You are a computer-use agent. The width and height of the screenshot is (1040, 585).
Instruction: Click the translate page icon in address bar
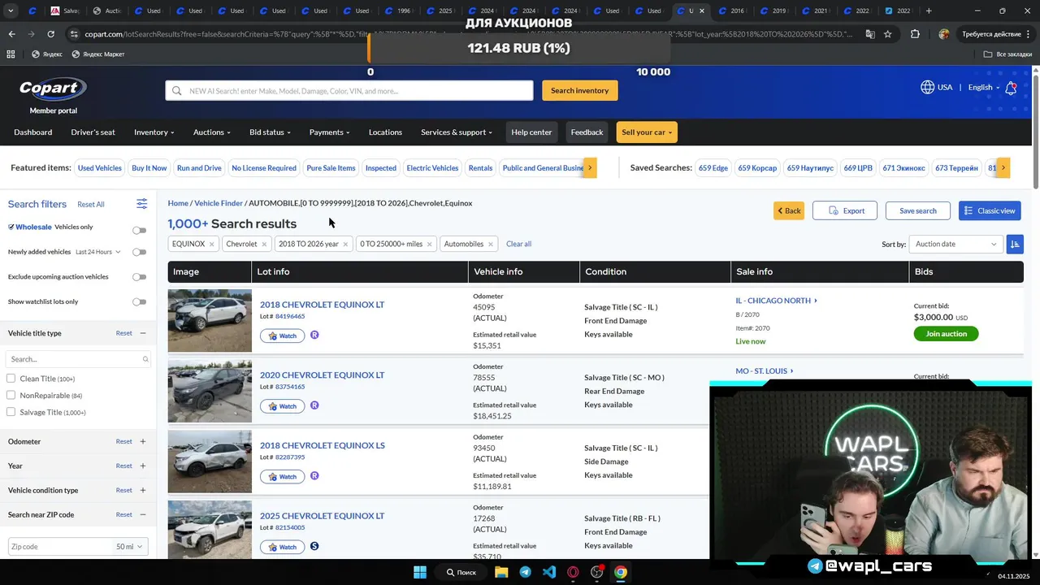point(870,34)
